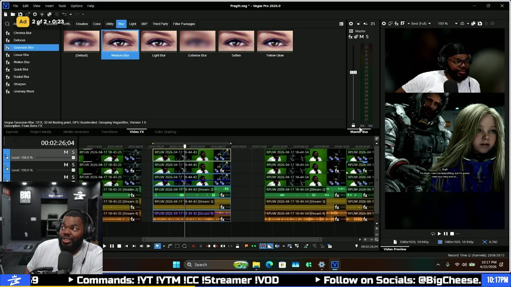
Task: Start playback with the transport Play button
Action: (x=104, y=246)
